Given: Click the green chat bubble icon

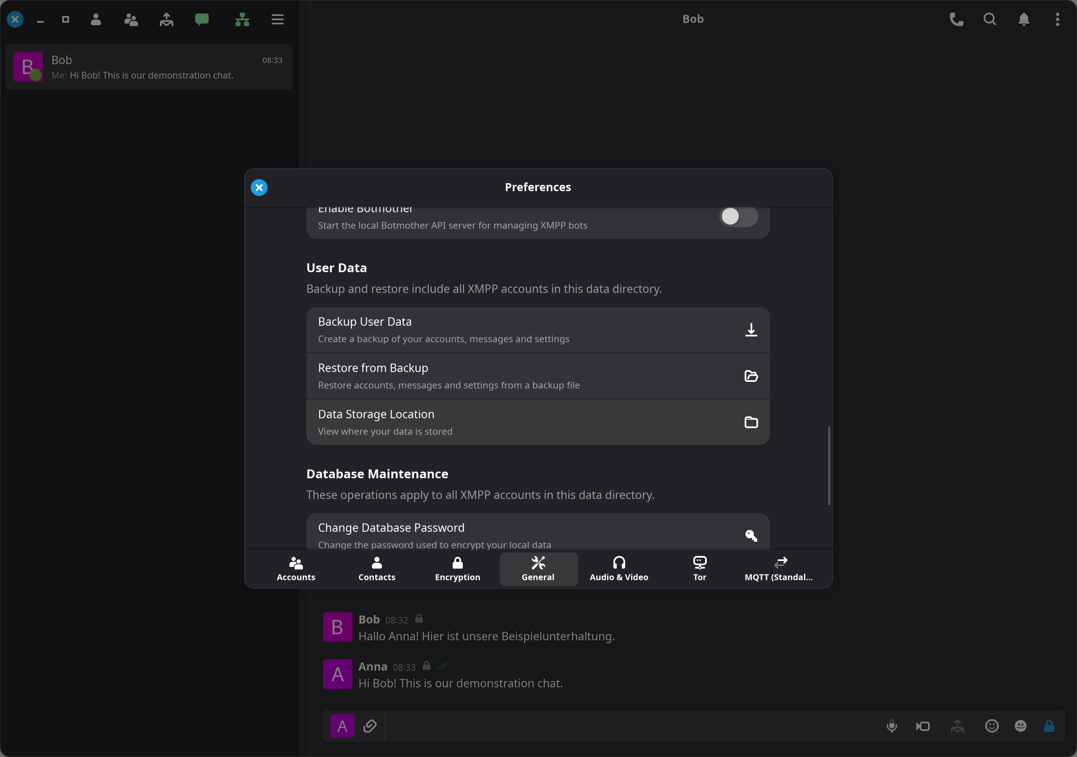Looking at the screenshot, I should point(202,19).
